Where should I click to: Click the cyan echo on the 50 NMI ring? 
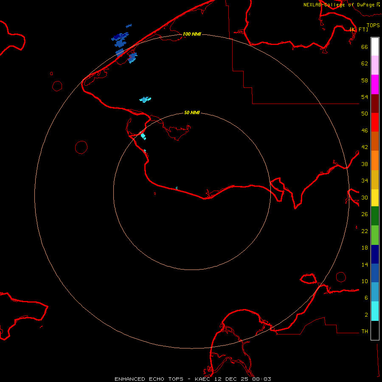pos(143,136)
